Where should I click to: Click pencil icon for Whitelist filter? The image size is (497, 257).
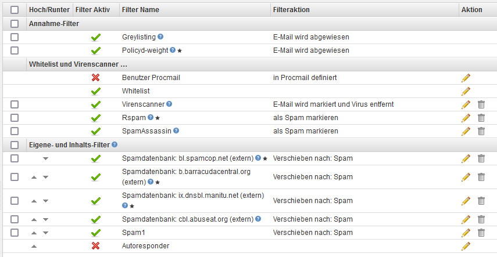[x=466, y=91]
